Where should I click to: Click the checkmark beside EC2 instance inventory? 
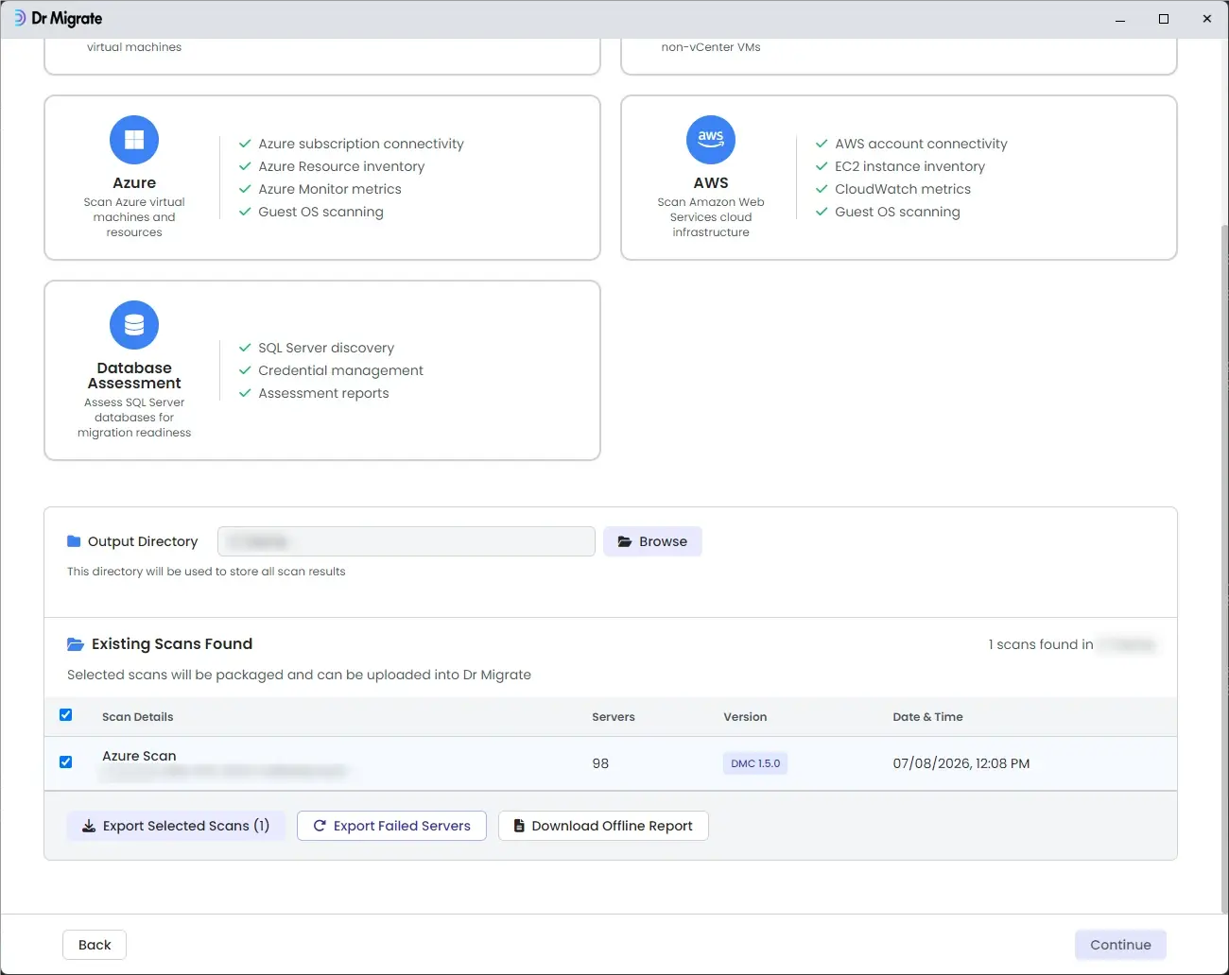tap(822, 166)
